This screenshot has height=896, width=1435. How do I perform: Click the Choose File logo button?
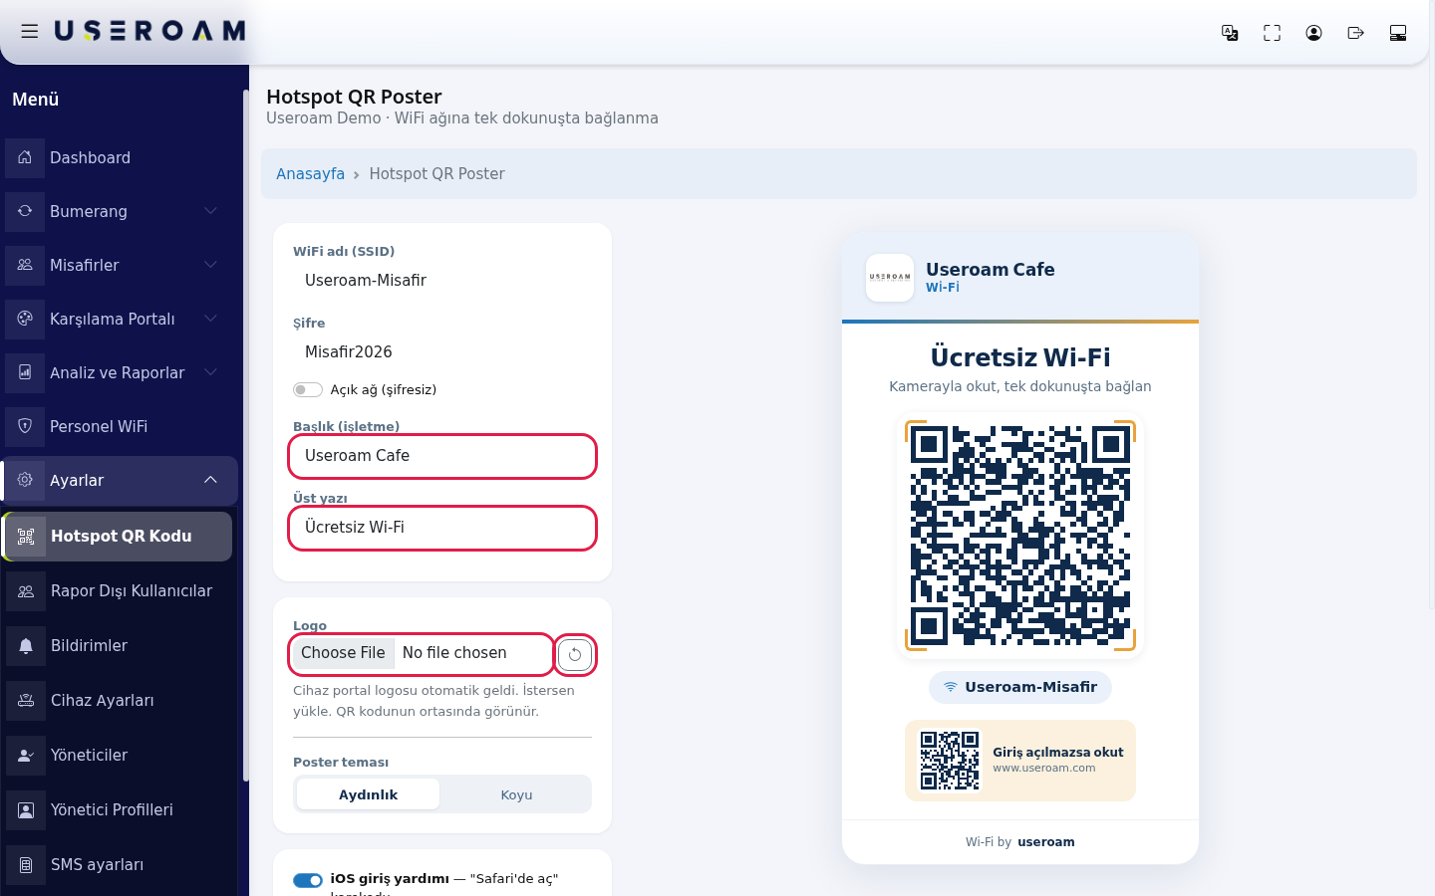[343, 653]
